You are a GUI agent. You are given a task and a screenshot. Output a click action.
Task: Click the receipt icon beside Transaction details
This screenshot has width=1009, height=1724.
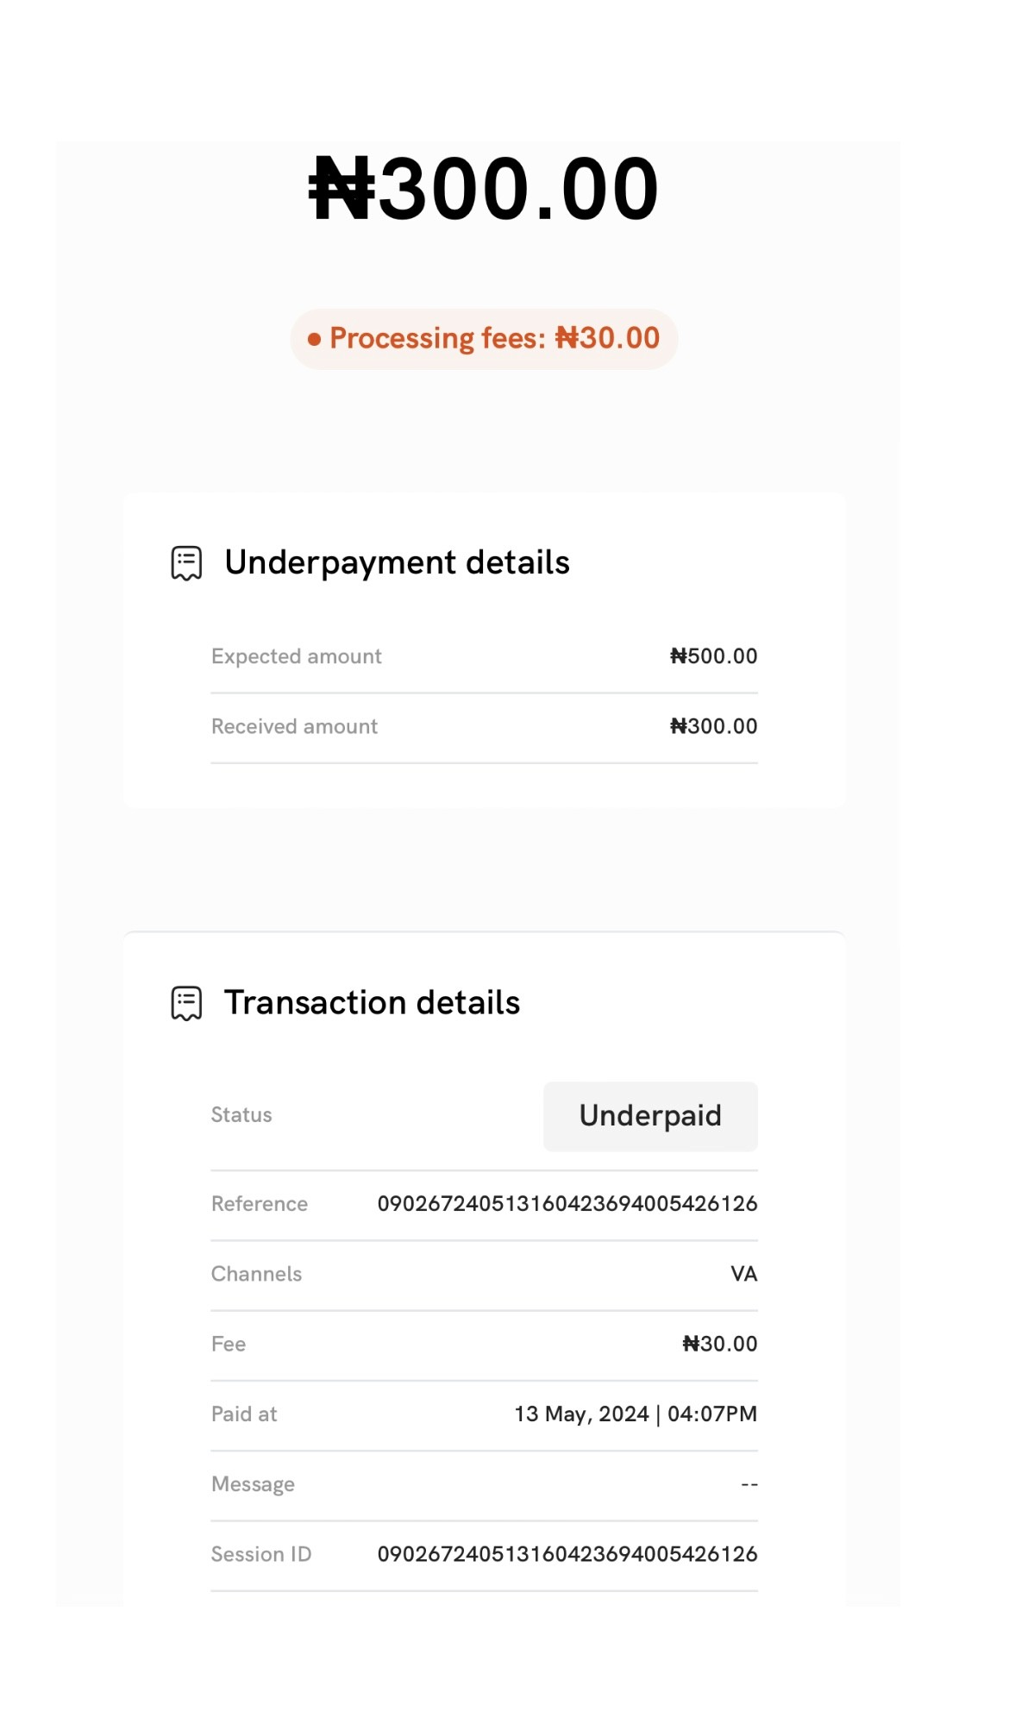[x=186, y=1003]
